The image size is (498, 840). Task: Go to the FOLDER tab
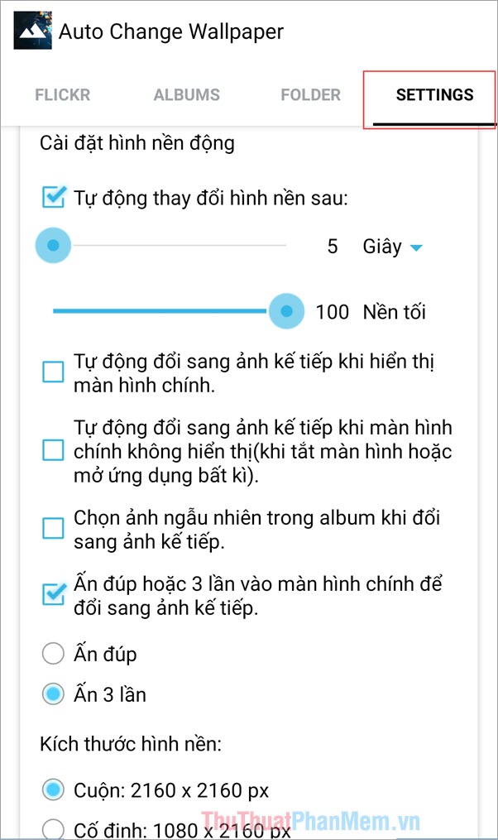click(x=310, y=95)
